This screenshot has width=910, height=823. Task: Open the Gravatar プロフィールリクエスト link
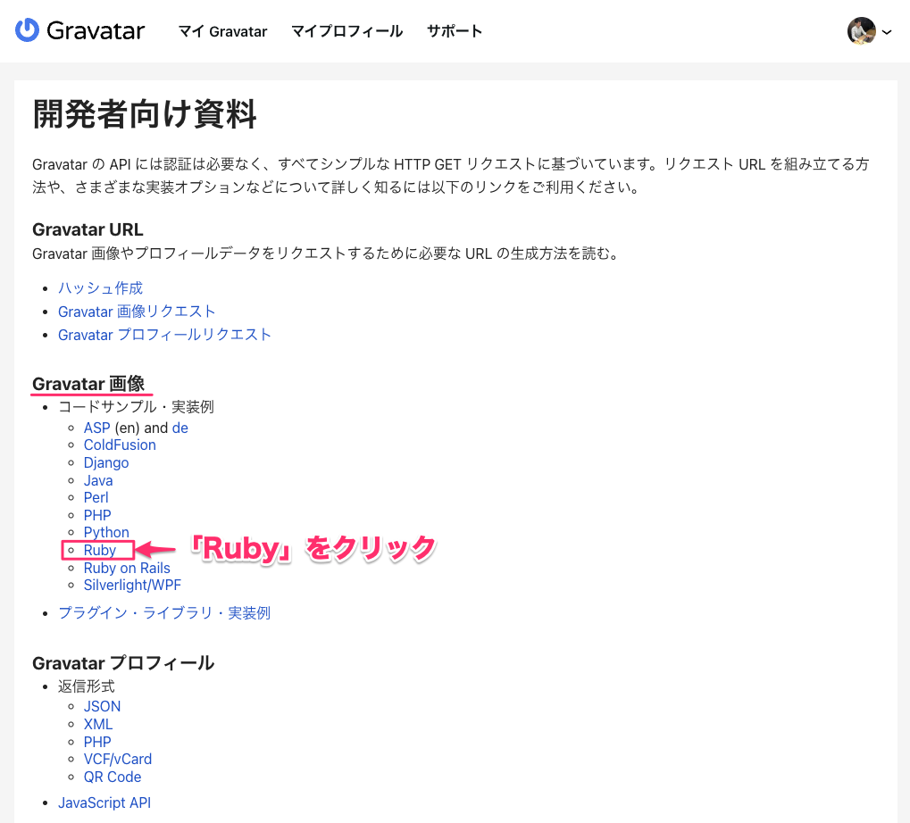165,335
